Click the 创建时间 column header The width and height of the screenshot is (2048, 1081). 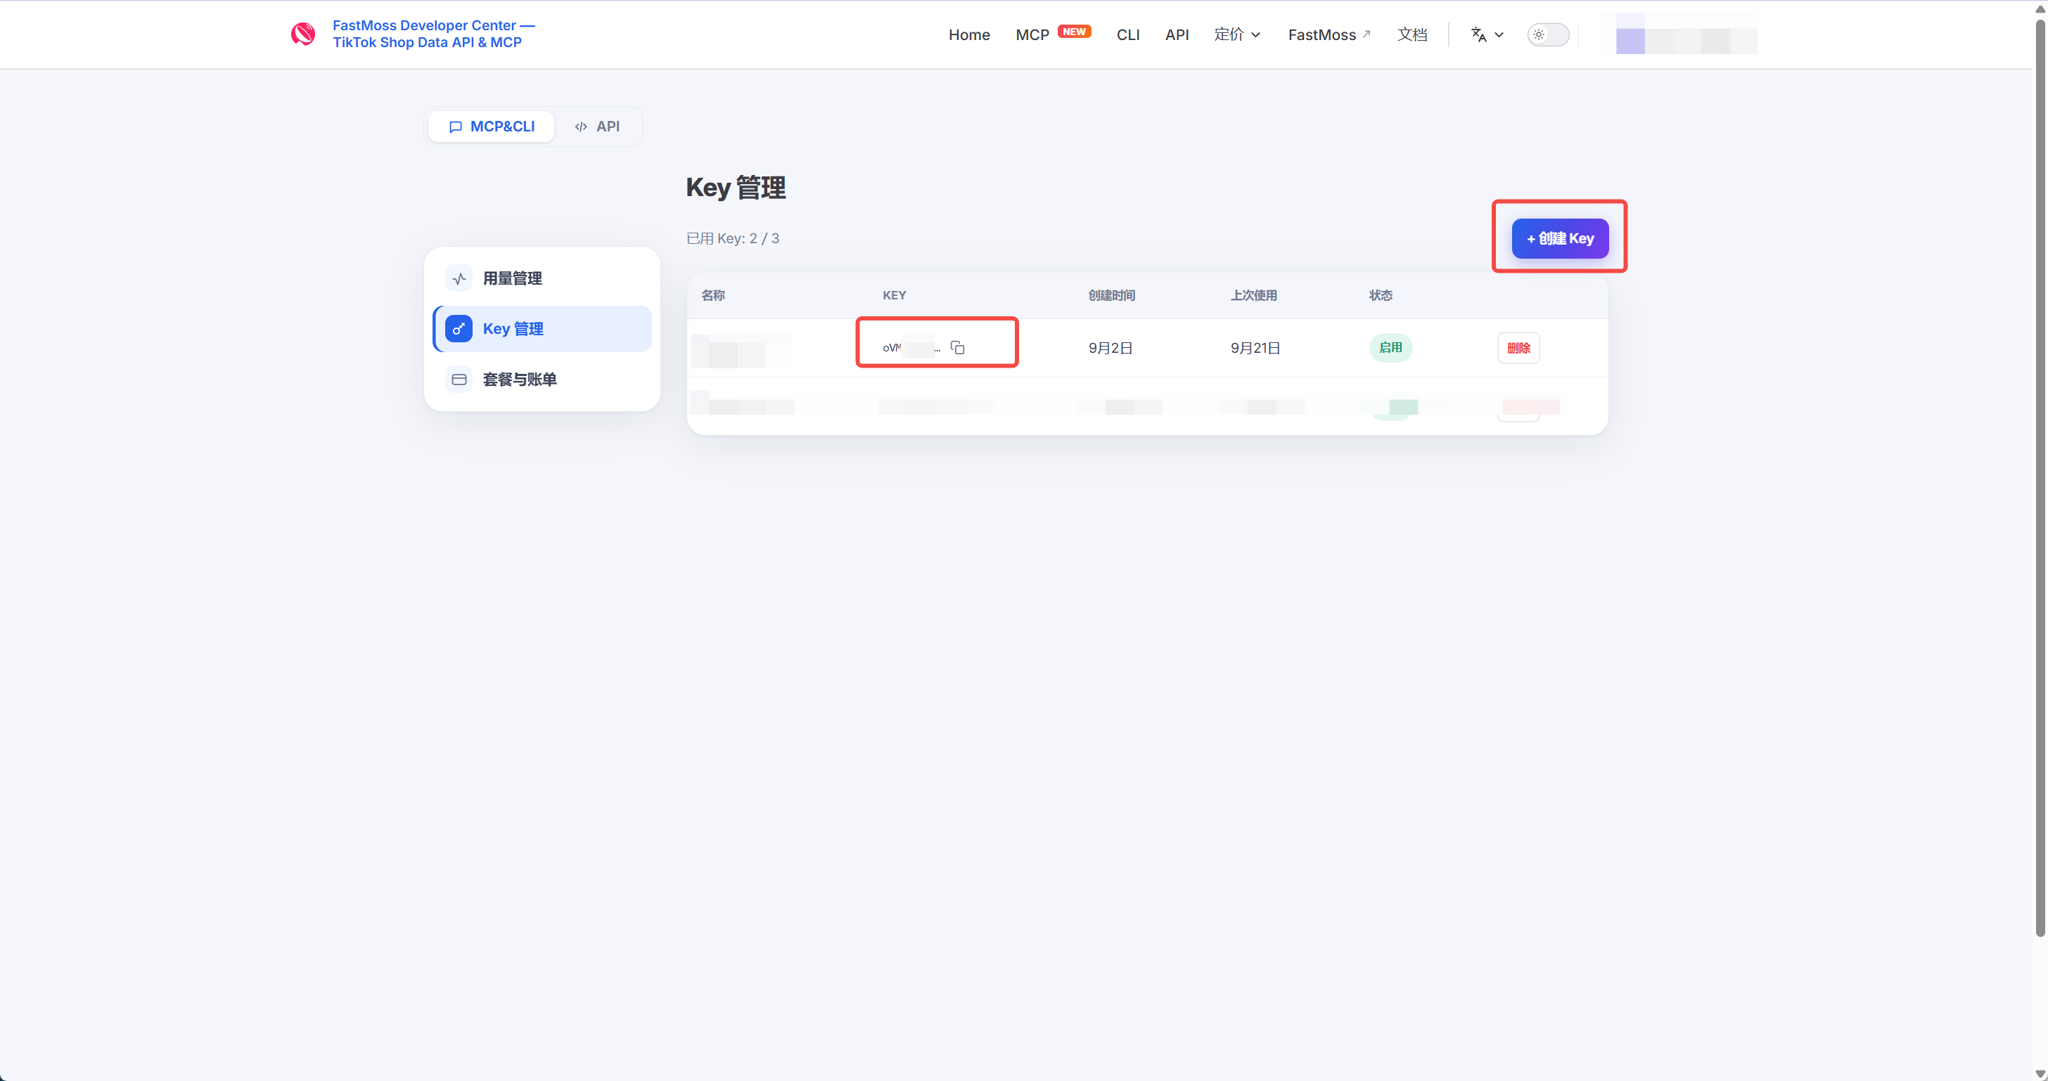click(1111, 295)
